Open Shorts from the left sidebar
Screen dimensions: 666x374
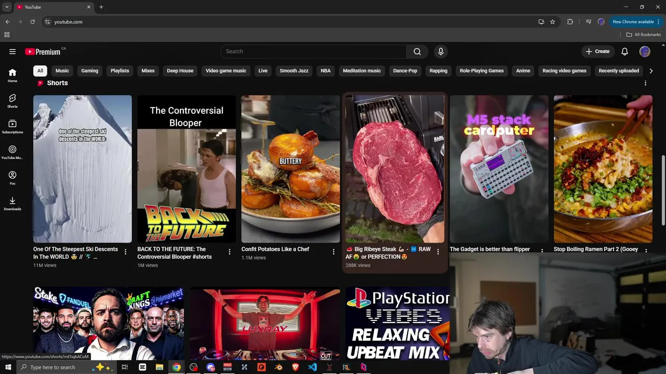(12, 101)
